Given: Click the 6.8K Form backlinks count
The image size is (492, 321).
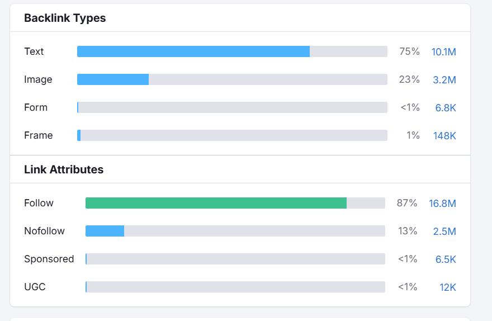Looking at the screenshot, I should click(x=446, y=108).
